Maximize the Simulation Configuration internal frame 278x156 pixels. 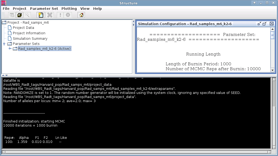pyautogui.click(x=265, y=24)
